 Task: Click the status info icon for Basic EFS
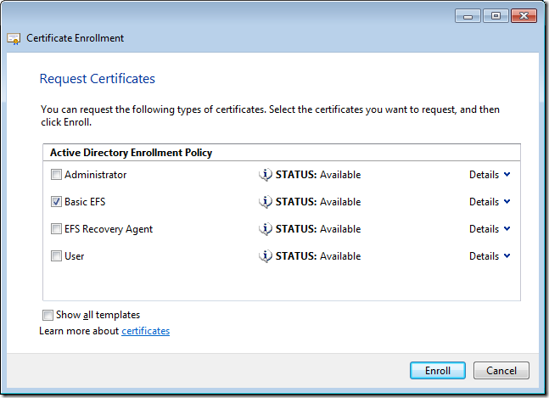click(x=266, y=202)
